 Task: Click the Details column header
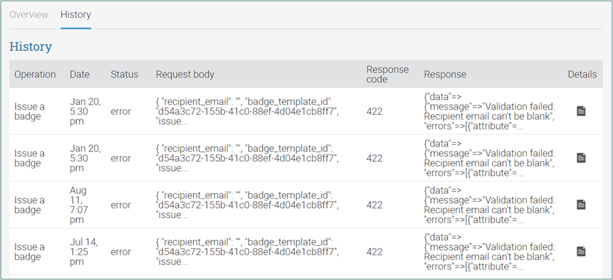coord(582,74)
